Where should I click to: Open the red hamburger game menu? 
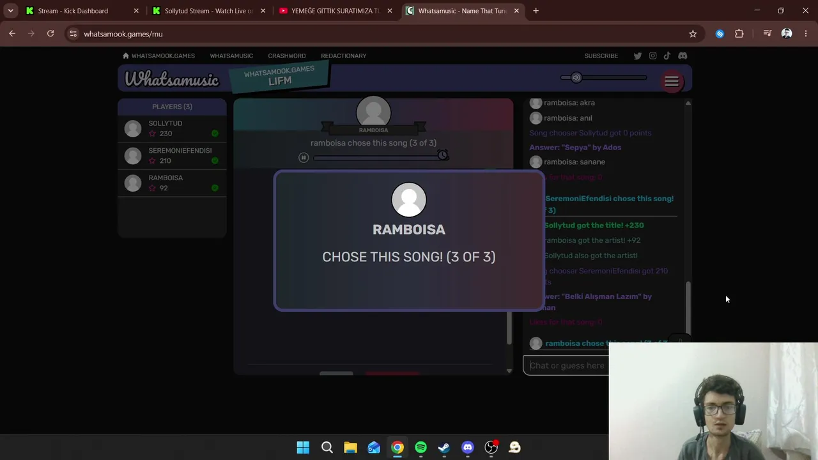pos(672,81)
